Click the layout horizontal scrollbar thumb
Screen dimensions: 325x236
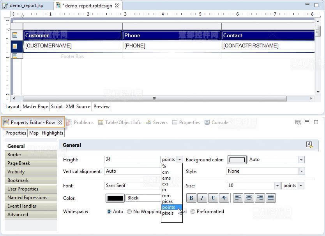tap(155, 98)
